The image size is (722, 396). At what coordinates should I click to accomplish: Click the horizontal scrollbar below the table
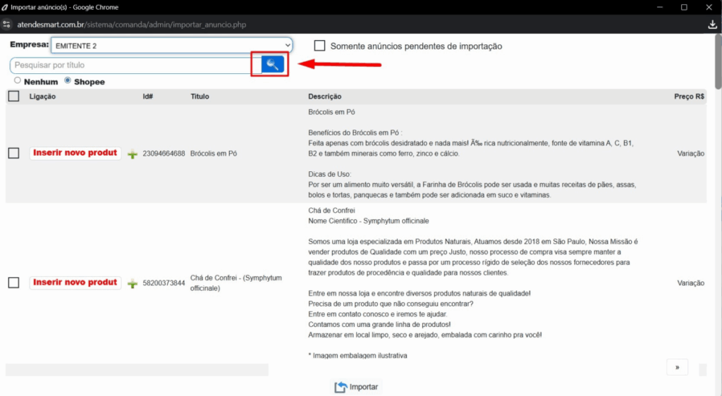pos(137,369)
